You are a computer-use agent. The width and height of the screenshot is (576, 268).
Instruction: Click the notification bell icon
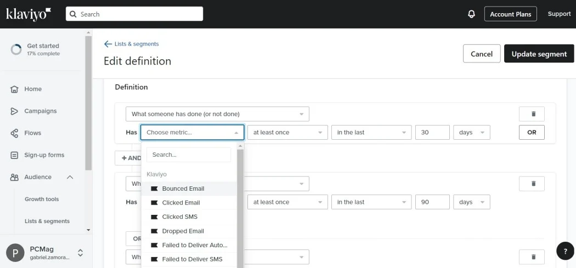pos(471,14)
